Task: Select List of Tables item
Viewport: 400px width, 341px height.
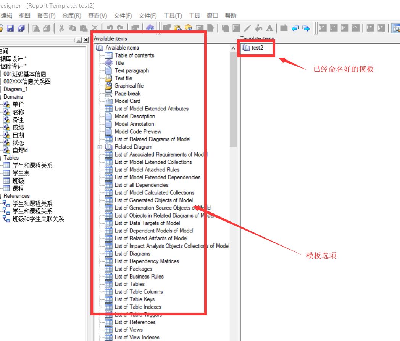Action: pyautogui.click(x=130, y=284)
